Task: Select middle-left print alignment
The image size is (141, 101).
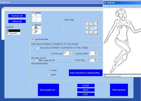Action: click(x=87, y=28)
